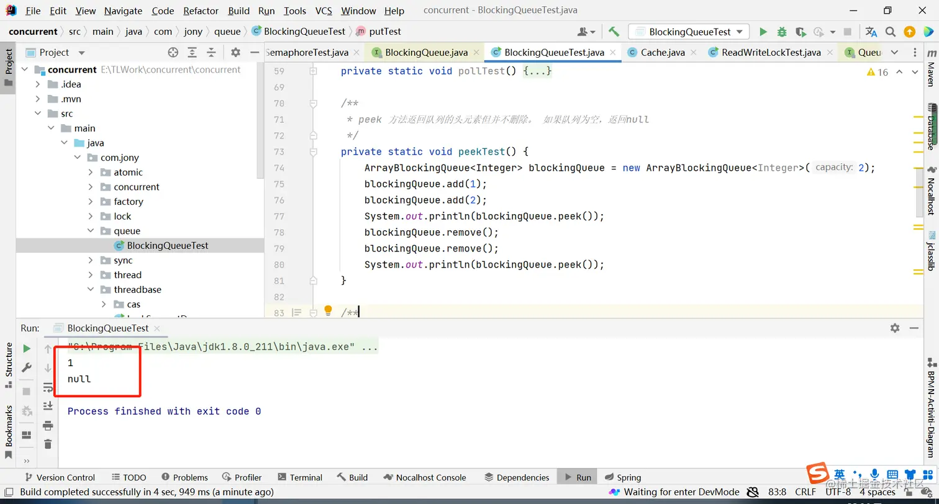Toggle the jclasslib side panel

click(x=931, y=251)
